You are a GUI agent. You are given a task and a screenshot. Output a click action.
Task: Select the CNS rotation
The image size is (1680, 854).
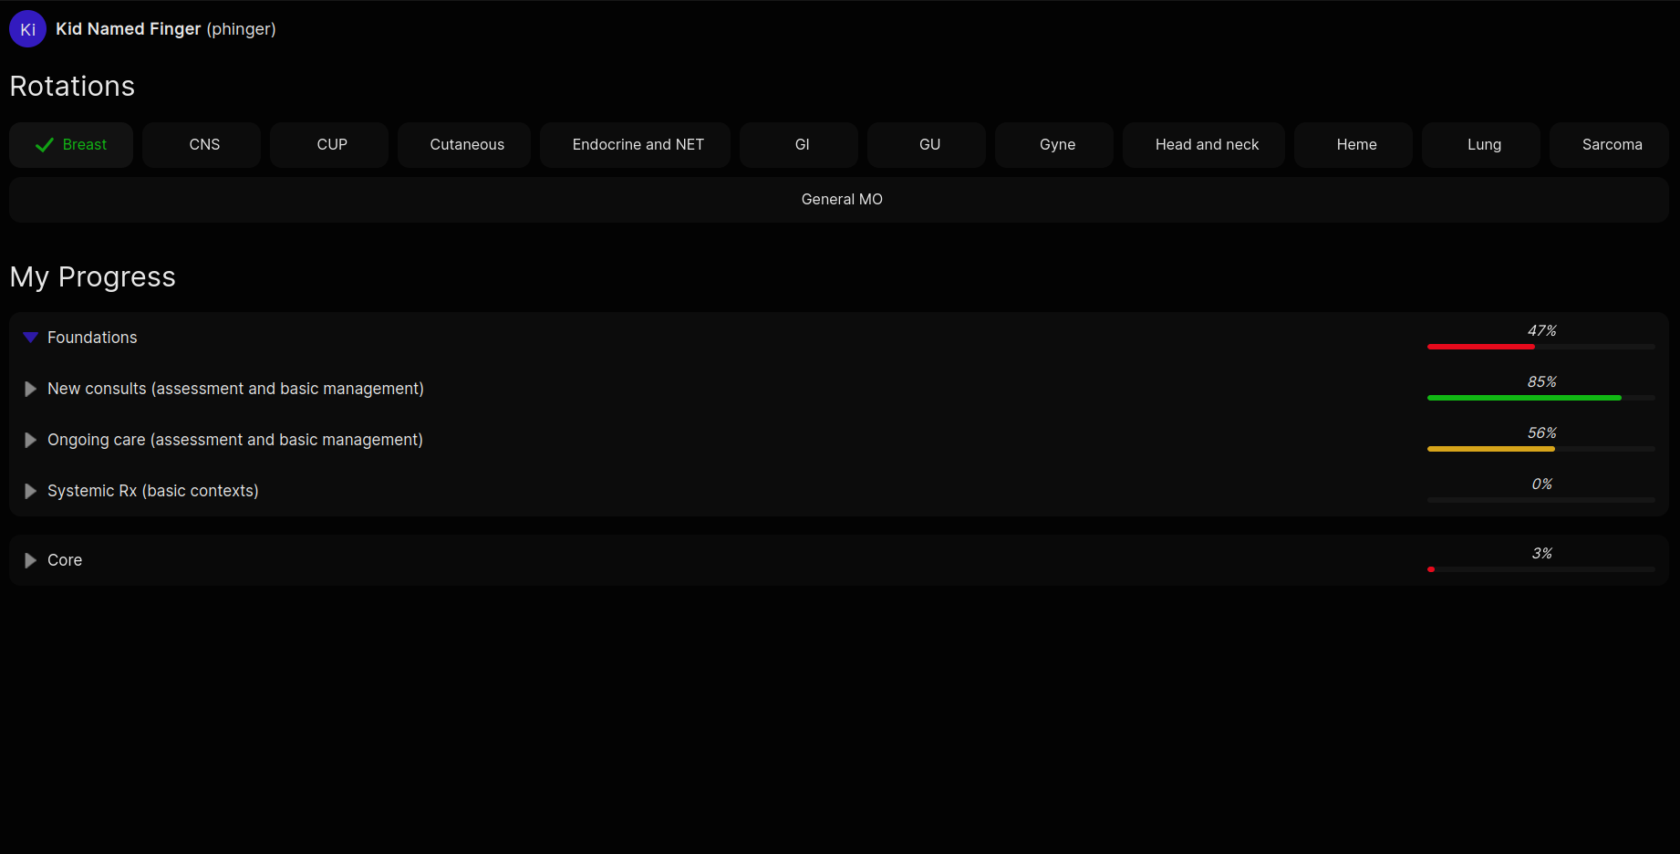pos(202,145)
